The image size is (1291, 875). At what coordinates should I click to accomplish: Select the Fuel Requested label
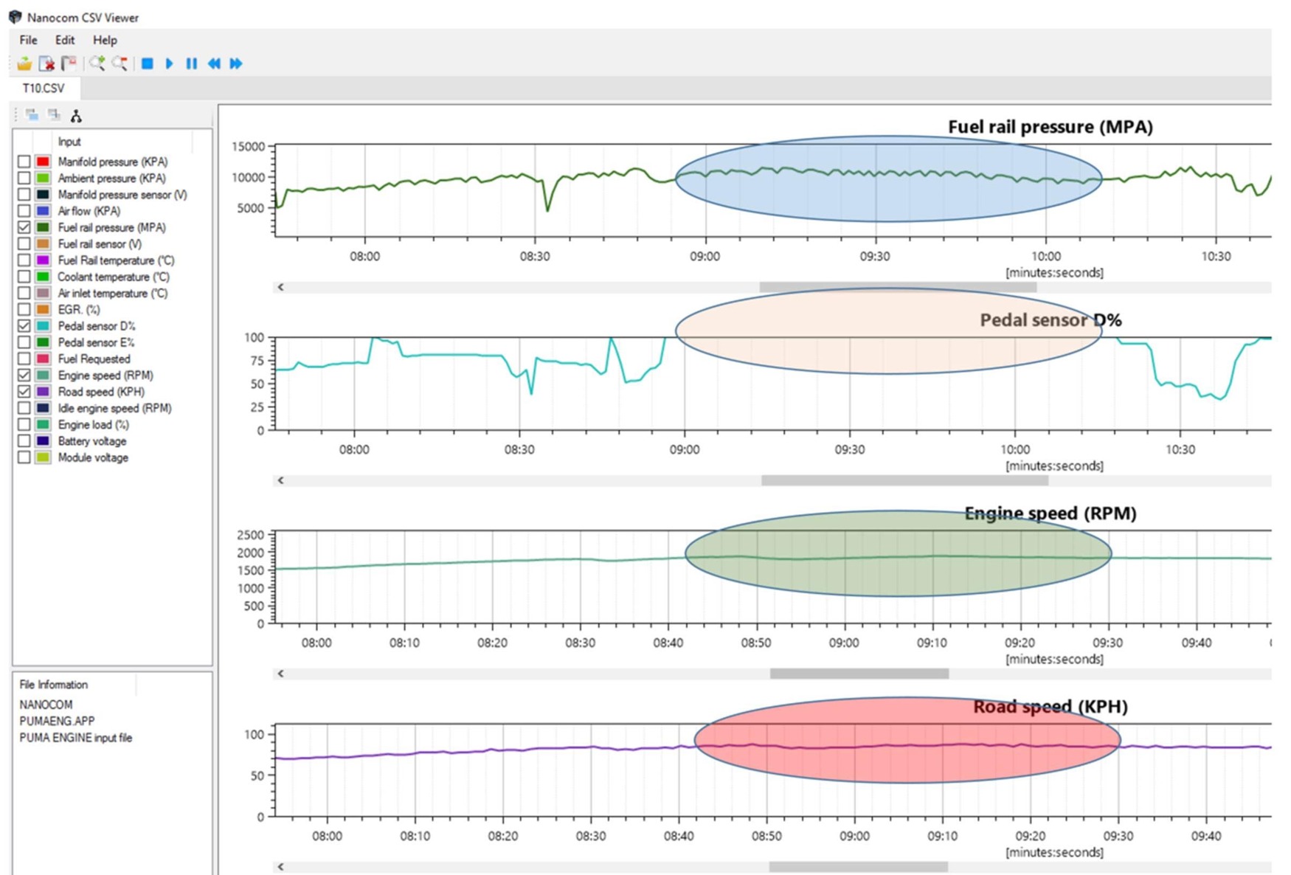click(94, 359)
